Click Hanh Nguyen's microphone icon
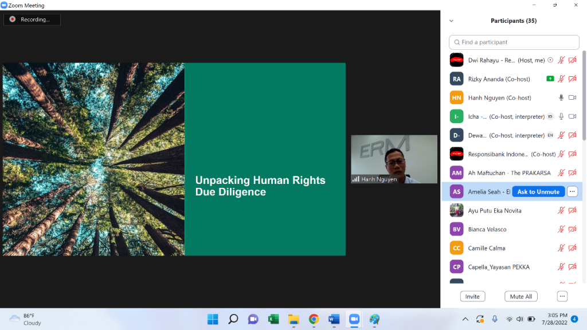This screenshot has height=330, width=587. click(x=561, y=97)
